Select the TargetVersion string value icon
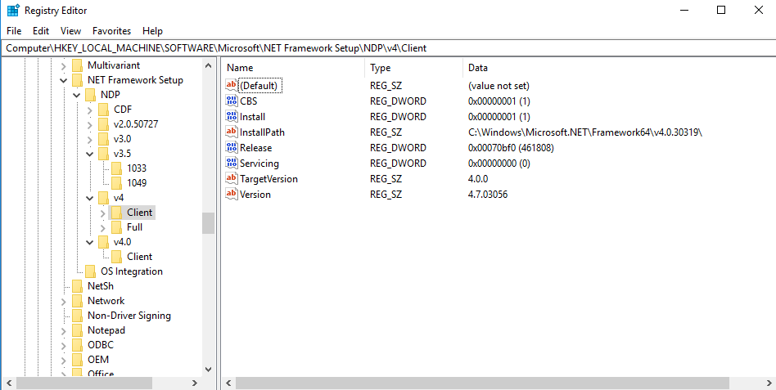776x390 pixels. tap(231, 178)
